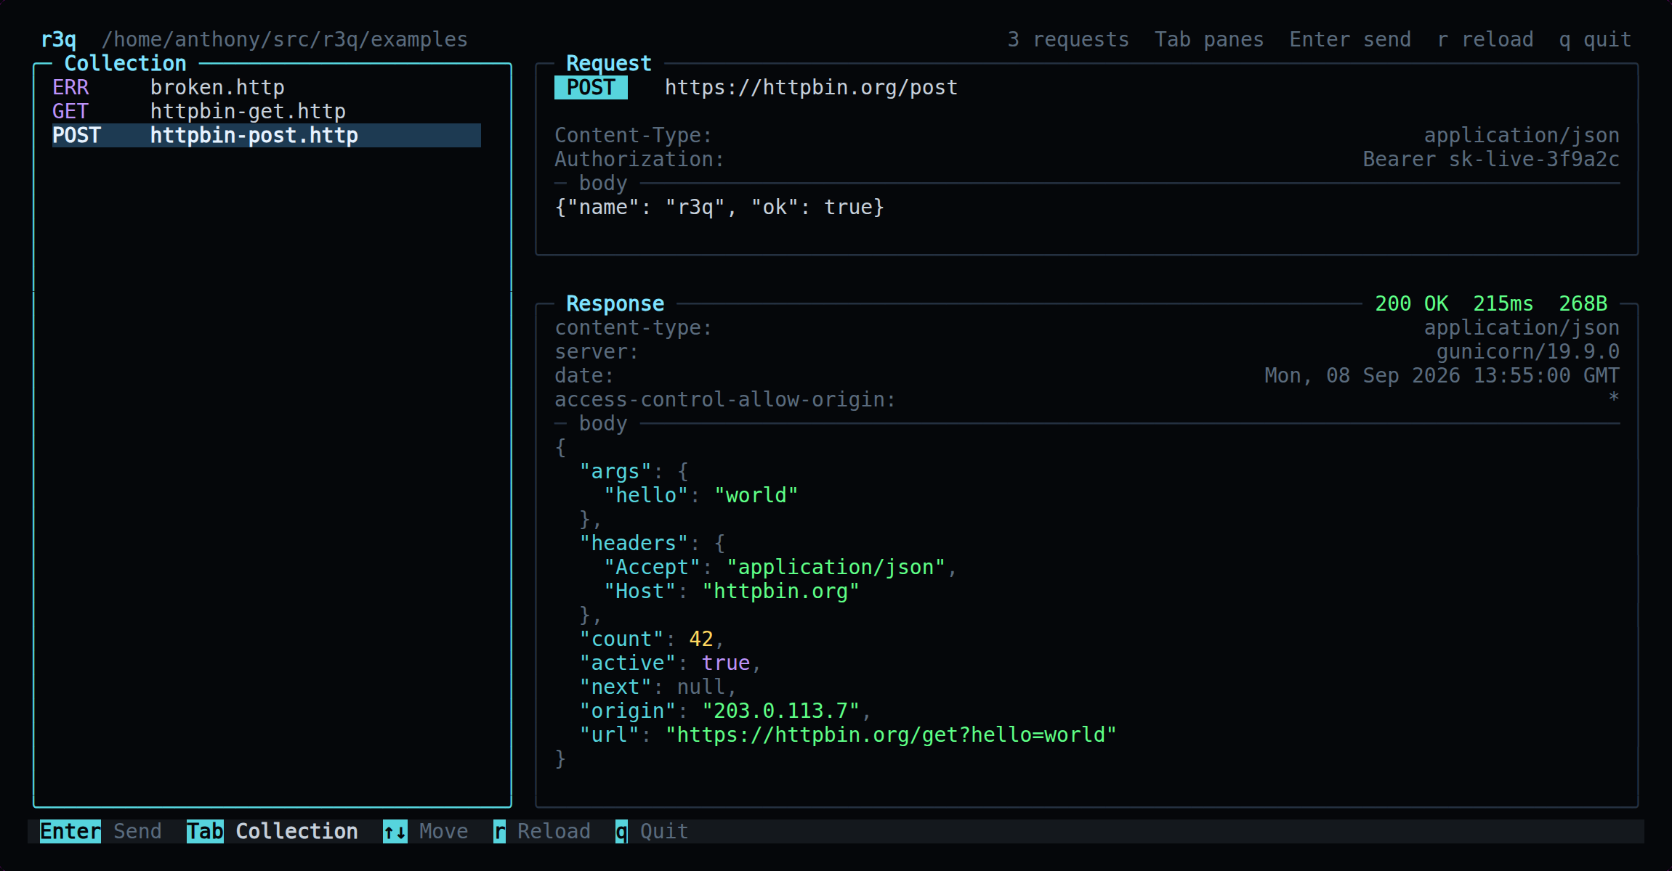This screenshot has height=871, width=1672.
Task: Click the "args" key in response
Action: click(x=615, y=471)
